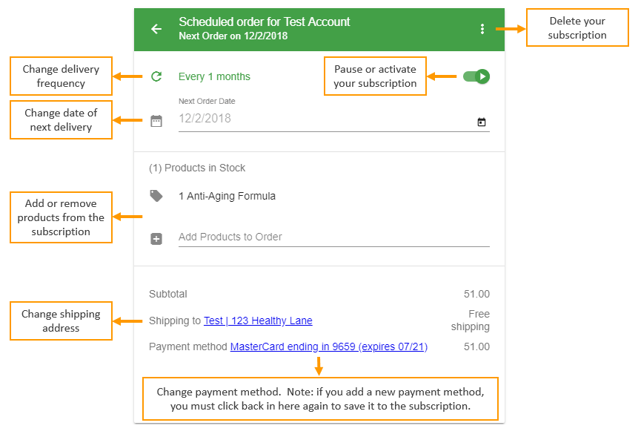The width and height of the screenshot is (638, 437).
Task: Click the plus icon to add products
Action: 156,239
